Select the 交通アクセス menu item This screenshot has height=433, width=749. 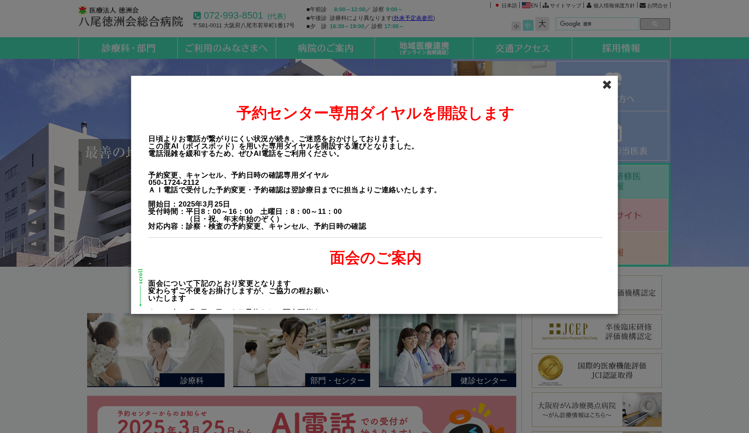[522, 48]
